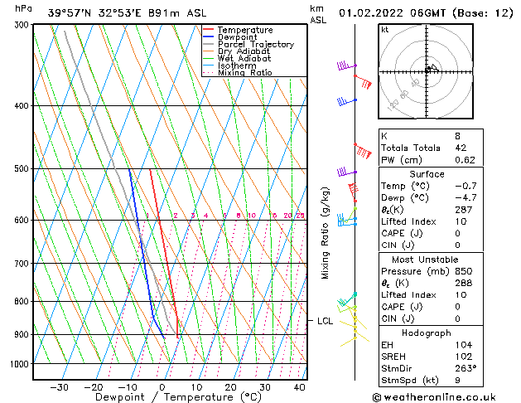Screen dimensions: 521x403
Task: Click the purple wind barb near 500 hPa
Action: coord(347,172)
